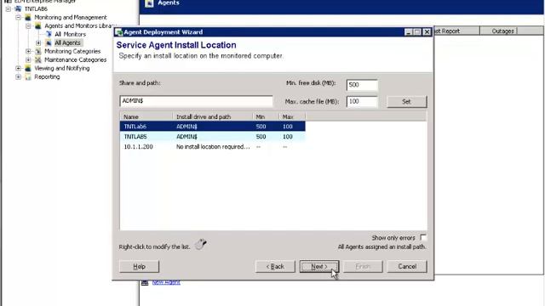Click the Reporting icon
Image resolution: width=545 pixels, height=306 pixels.
(x=28, y=76)
